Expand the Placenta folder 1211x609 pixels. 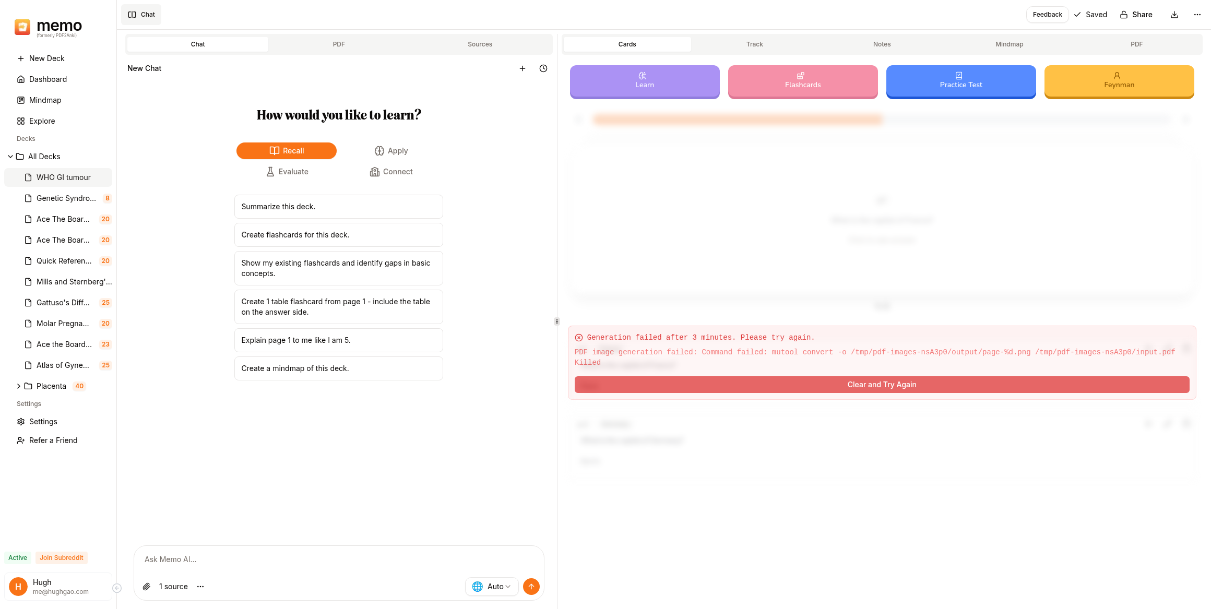click(19, 386)
